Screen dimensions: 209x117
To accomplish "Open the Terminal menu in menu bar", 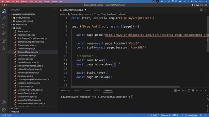I will 46,1.
